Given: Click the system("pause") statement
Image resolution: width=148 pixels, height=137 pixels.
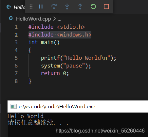Looking at the screenshot, I should coord(66,66).
